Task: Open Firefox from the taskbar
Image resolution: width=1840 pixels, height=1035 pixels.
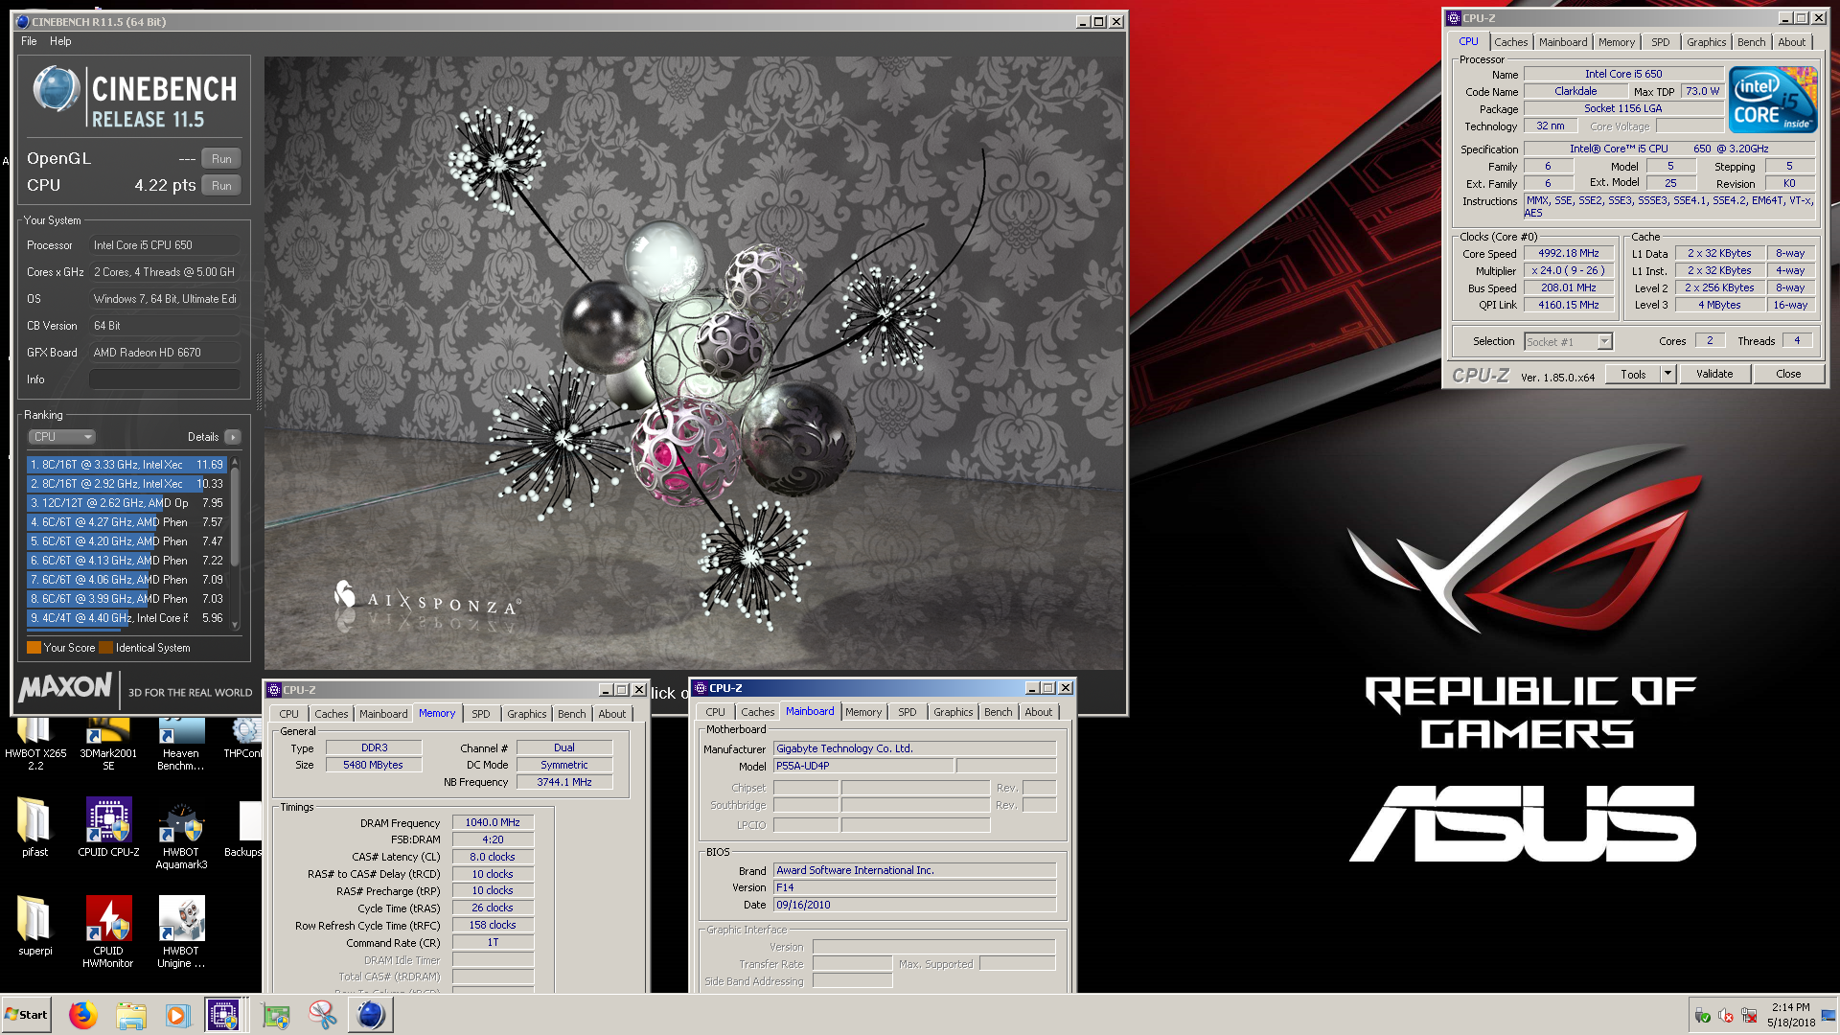Action: (x=83, y=1015)
